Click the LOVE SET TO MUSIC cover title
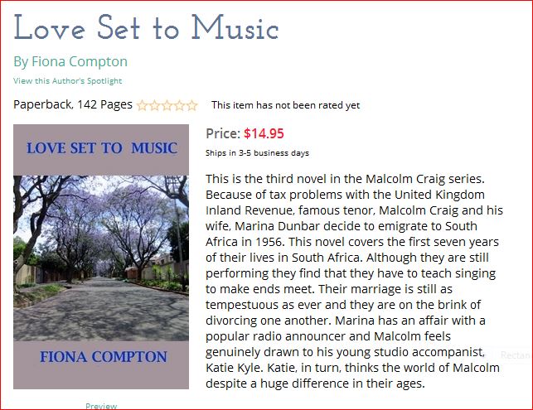533x410 pixels. coord(102,148)
